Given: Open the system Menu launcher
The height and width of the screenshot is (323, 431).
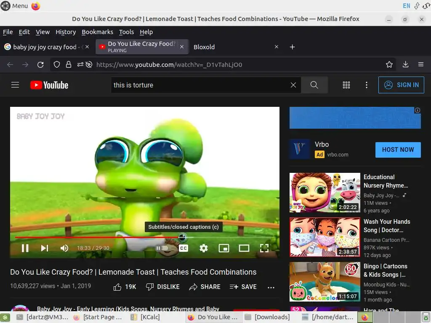Looking at the screenshot, I should click(x=15, y=6).
